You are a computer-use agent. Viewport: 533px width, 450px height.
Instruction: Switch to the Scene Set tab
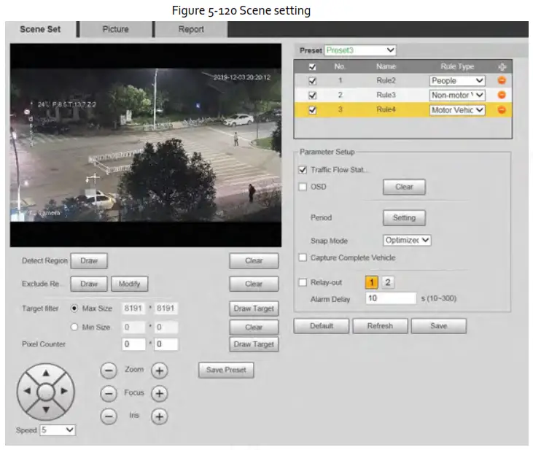coord(40,29)
